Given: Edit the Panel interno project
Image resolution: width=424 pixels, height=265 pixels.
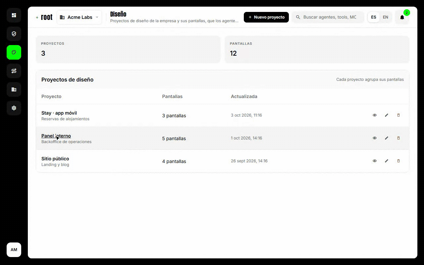Looking at the screenshot, I should coord(387,138).
